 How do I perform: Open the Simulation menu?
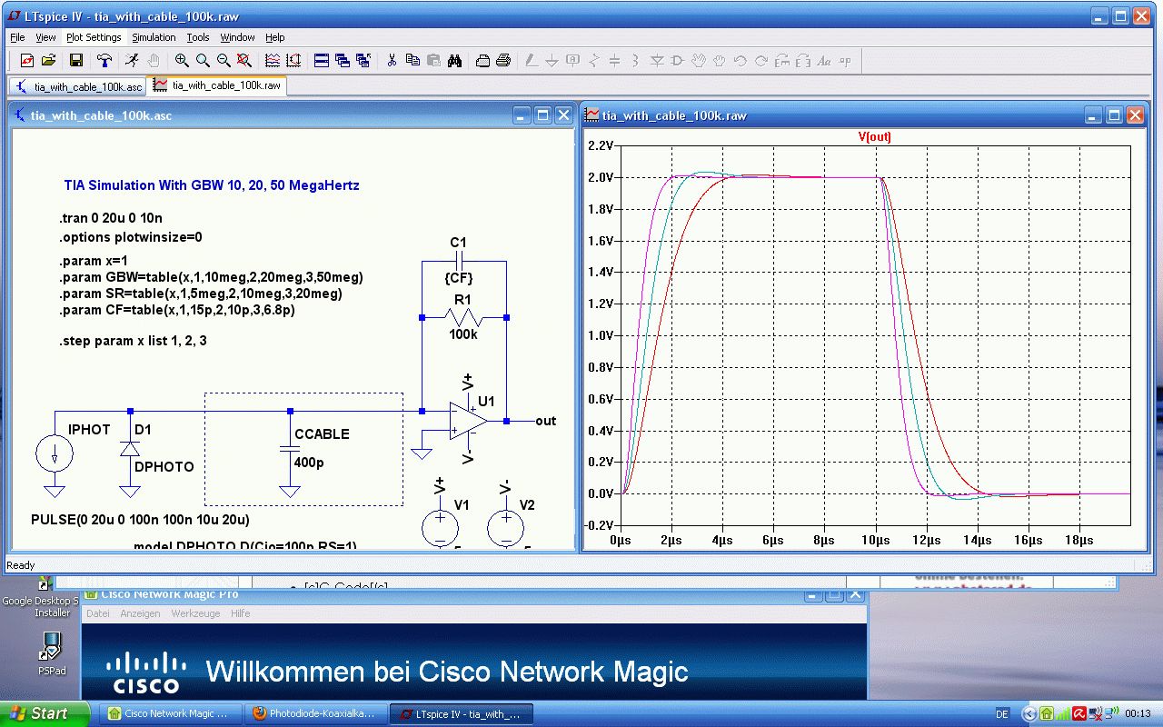(154, 37)
